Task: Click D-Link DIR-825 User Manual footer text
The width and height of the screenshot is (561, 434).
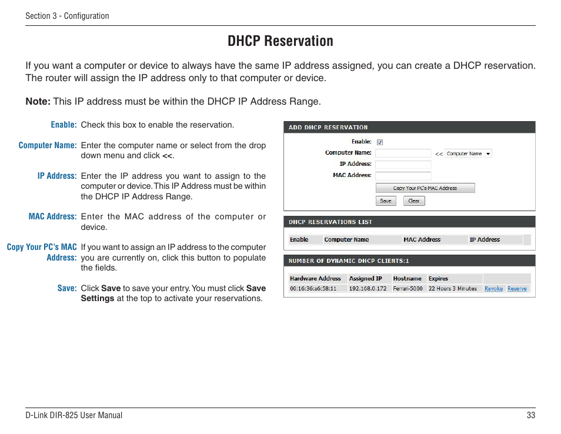Action: pyautogui.click(x=74, y=415)
